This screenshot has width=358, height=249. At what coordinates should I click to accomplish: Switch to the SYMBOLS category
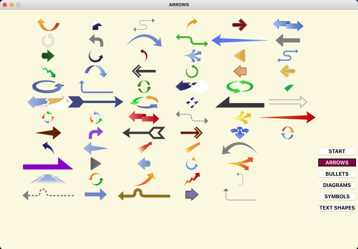337,197
